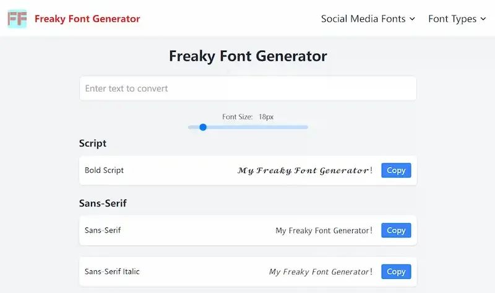The image size is (495, 293).
Task: Copy the Bold Script text
Action: pos(396,171)
